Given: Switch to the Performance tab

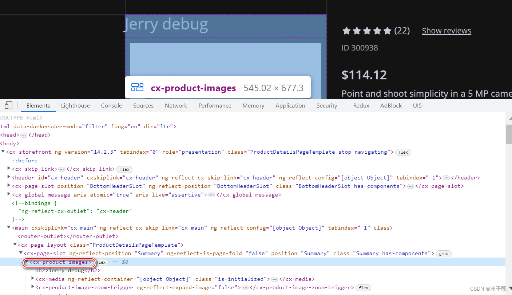Looking at the screenshot, I should [x=215, y=106].
